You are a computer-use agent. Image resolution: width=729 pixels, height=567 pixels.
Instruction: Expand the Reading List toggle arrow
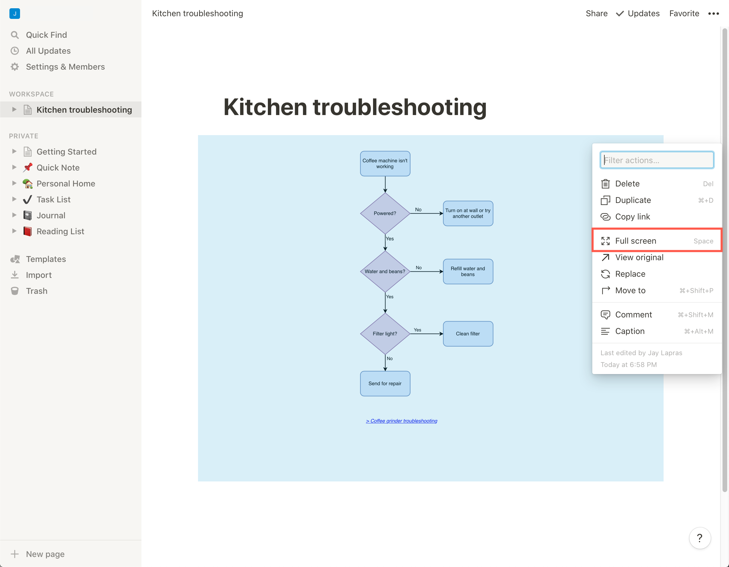click(14, 231)
